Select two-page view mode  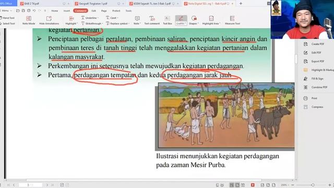(243, 185)
